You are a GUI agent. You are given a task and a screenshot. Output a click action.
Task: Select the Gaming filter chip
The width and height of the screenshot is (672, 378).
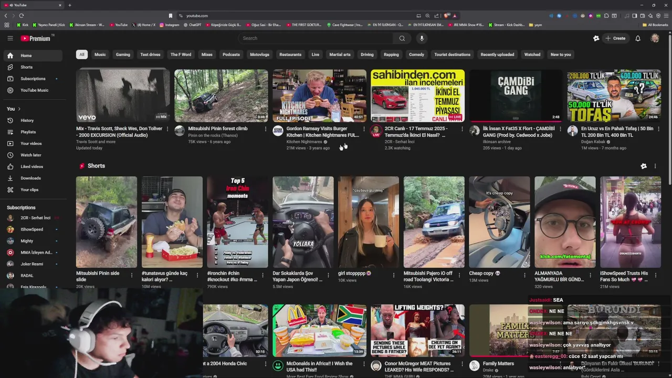(x=123, y=55)
